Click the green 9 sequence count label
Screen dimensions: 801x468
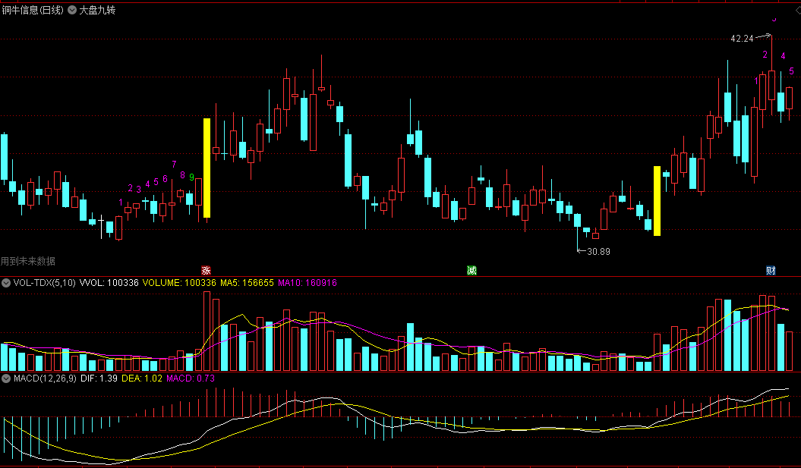click(x=191, y=177)
